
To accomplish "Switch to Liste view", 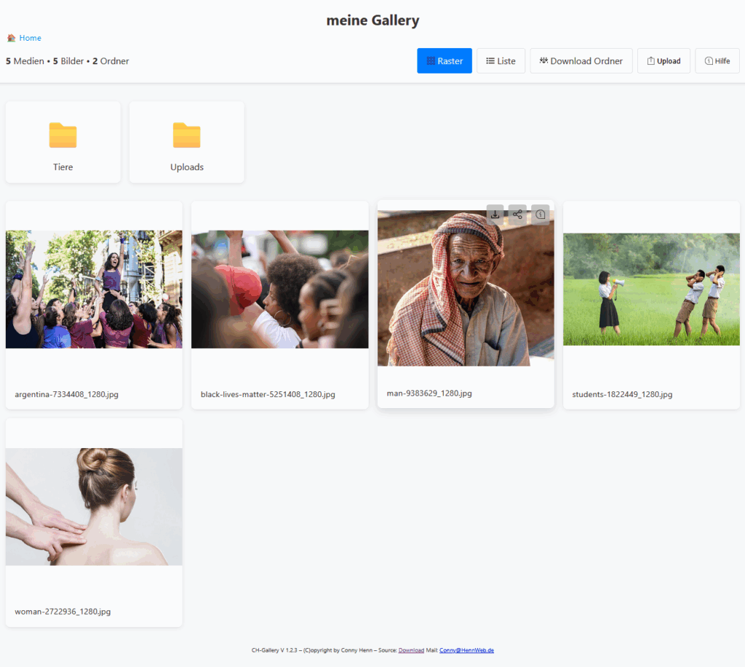I will [501, 61].
